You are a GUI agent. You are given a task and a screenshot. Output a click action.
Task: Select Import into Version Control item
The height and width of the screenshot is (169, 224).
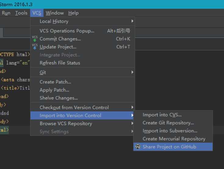pyautogui.click(x=82, y=115)
